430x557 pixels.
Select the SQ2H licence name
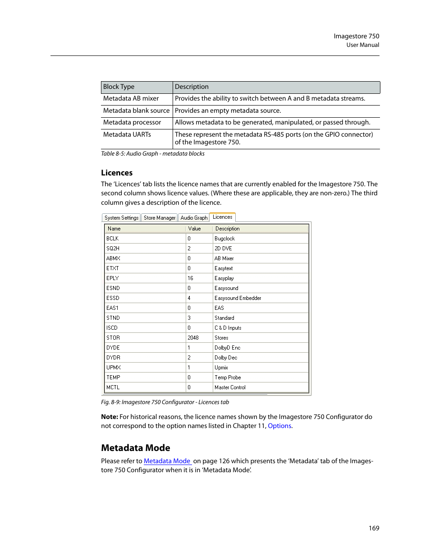[113, 249]
